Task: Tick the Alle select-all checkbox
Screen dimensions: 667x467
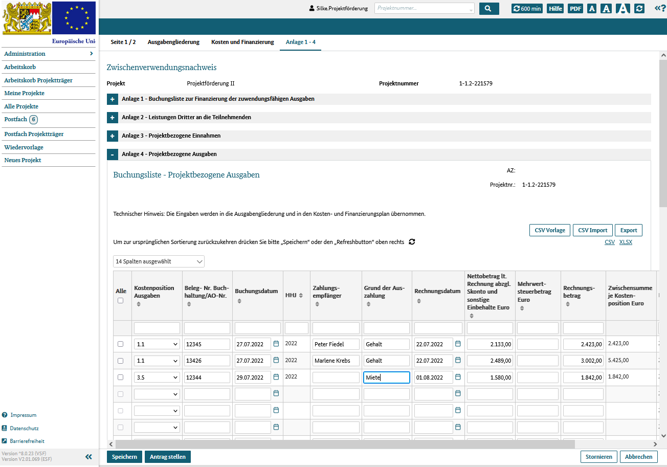Action: 121,300
